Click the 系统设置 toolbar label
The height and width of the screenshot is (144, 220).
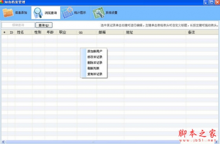(x=111, y=12)
